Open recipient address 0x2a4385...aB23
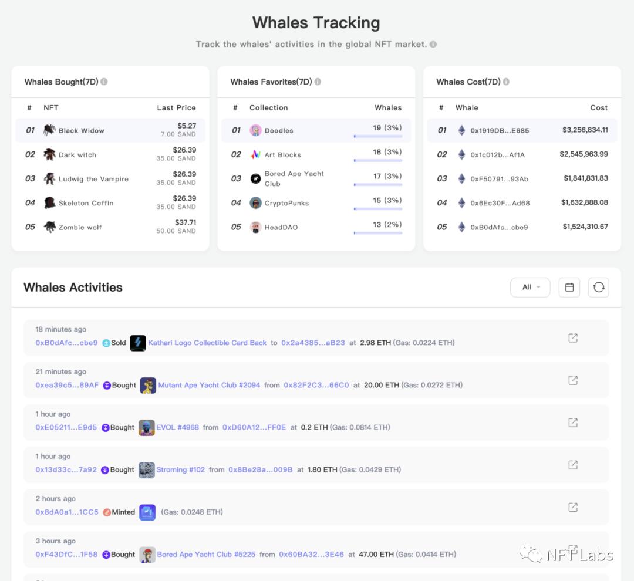The width and height of the screenshot is (634, 581). [x=313, y=343]
